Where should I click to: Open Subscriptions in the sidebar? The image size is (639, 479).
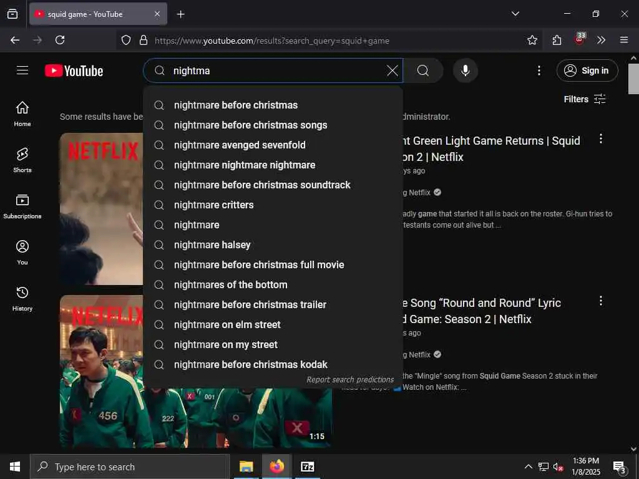pyautogui.click(x=22, y=206)
